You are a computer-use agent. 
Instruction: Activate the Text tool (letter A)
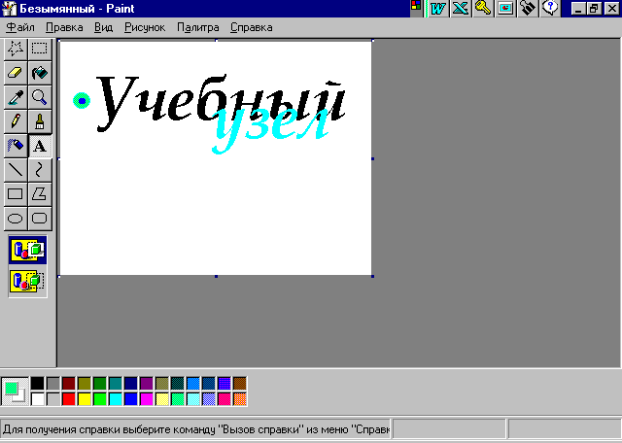(40, 146)
